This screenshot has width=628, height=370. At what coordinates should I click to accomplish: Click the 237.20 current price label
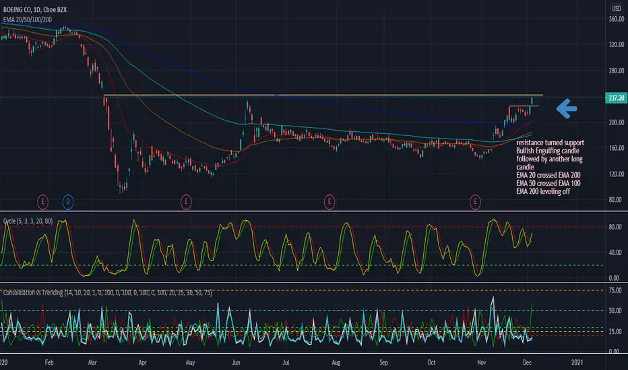(616, 98)
